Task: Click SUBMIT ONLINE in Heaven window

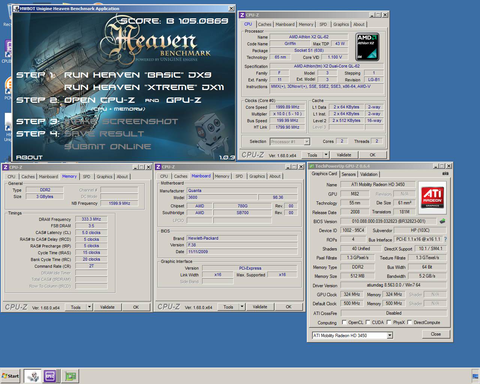Action: tap(108, 147)
